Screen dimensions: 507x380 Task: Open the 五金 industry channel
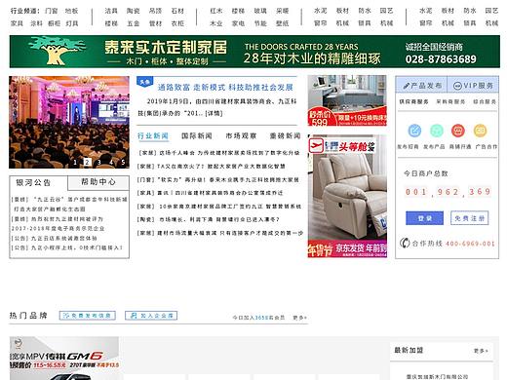(134, 23)
